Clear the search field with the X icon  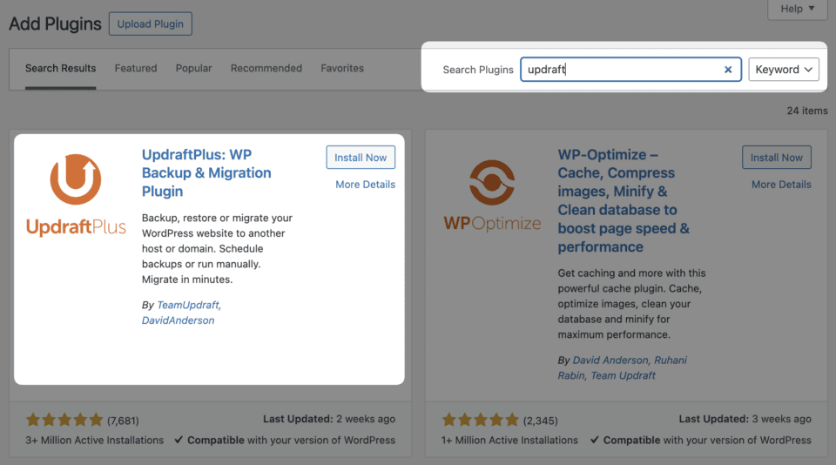tap(728, 70)
